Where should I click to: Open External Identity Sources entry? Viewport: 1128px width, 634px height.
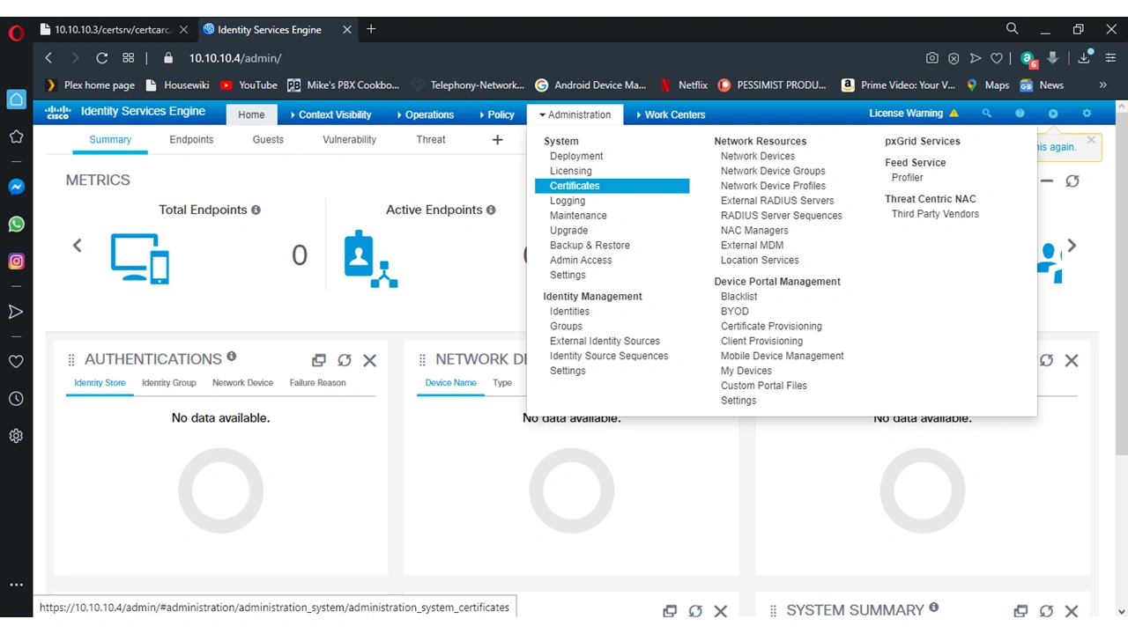coord(605,341)
